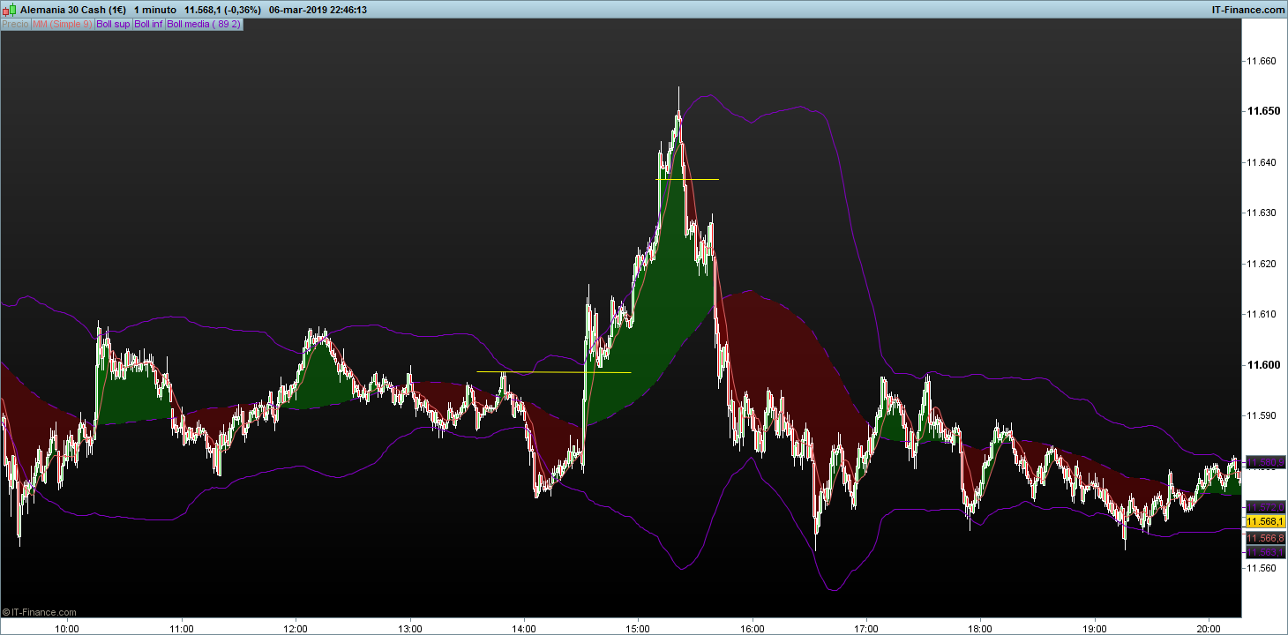Click the yellow current price tag 11.568,1
Screen dimensions: 1288x635
coord(1266,521)
